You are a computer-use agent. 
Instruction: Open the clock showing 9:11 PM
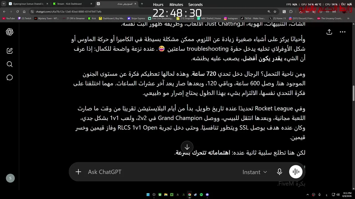coord(347,195)
